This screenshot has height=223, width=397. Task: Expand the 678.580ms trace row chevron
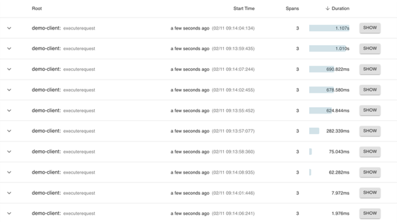[9, 90]
